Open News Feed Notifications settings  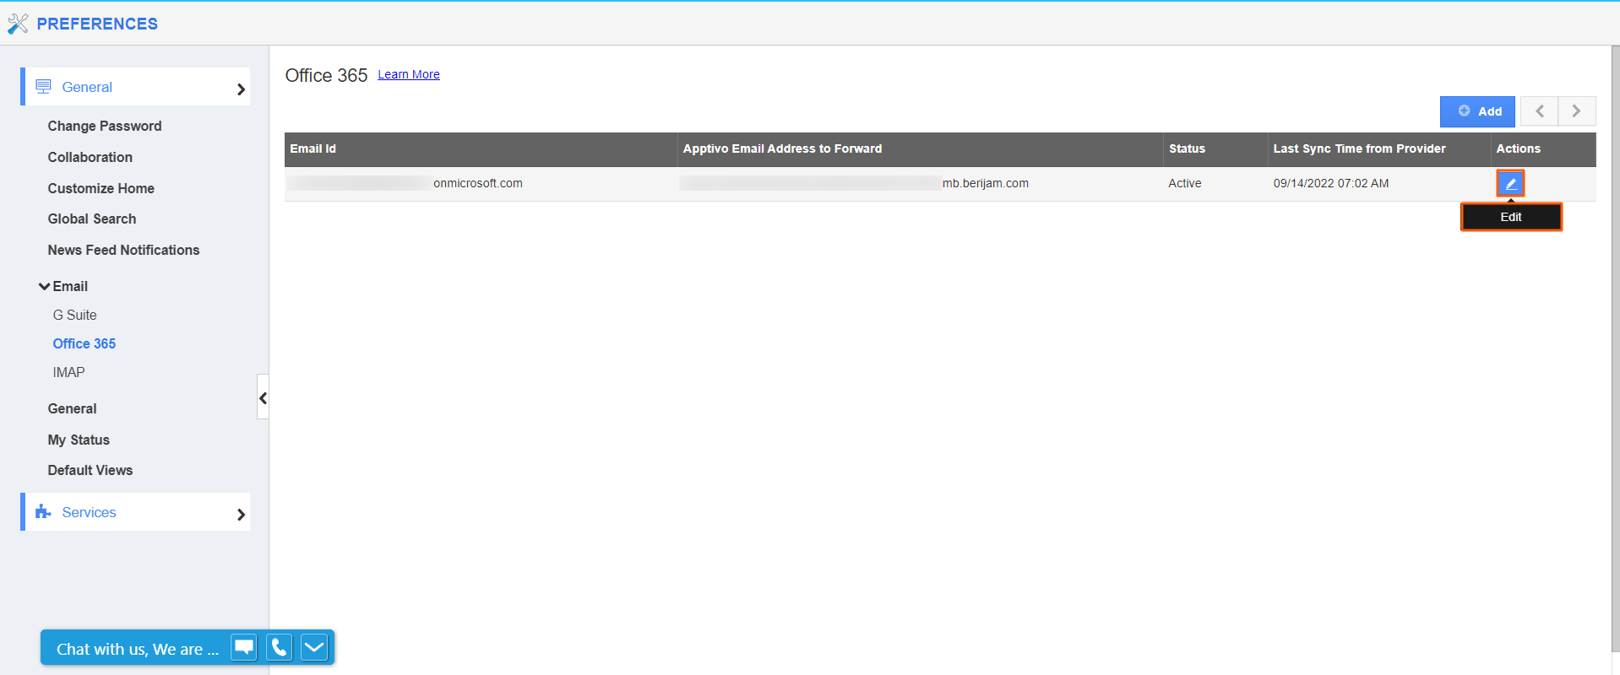tap(124, 250)
